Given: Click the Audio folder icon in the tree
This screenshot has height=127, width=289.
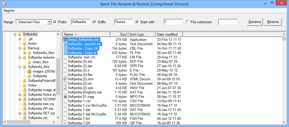Looking at the screenshot, I should coord(24,44).
